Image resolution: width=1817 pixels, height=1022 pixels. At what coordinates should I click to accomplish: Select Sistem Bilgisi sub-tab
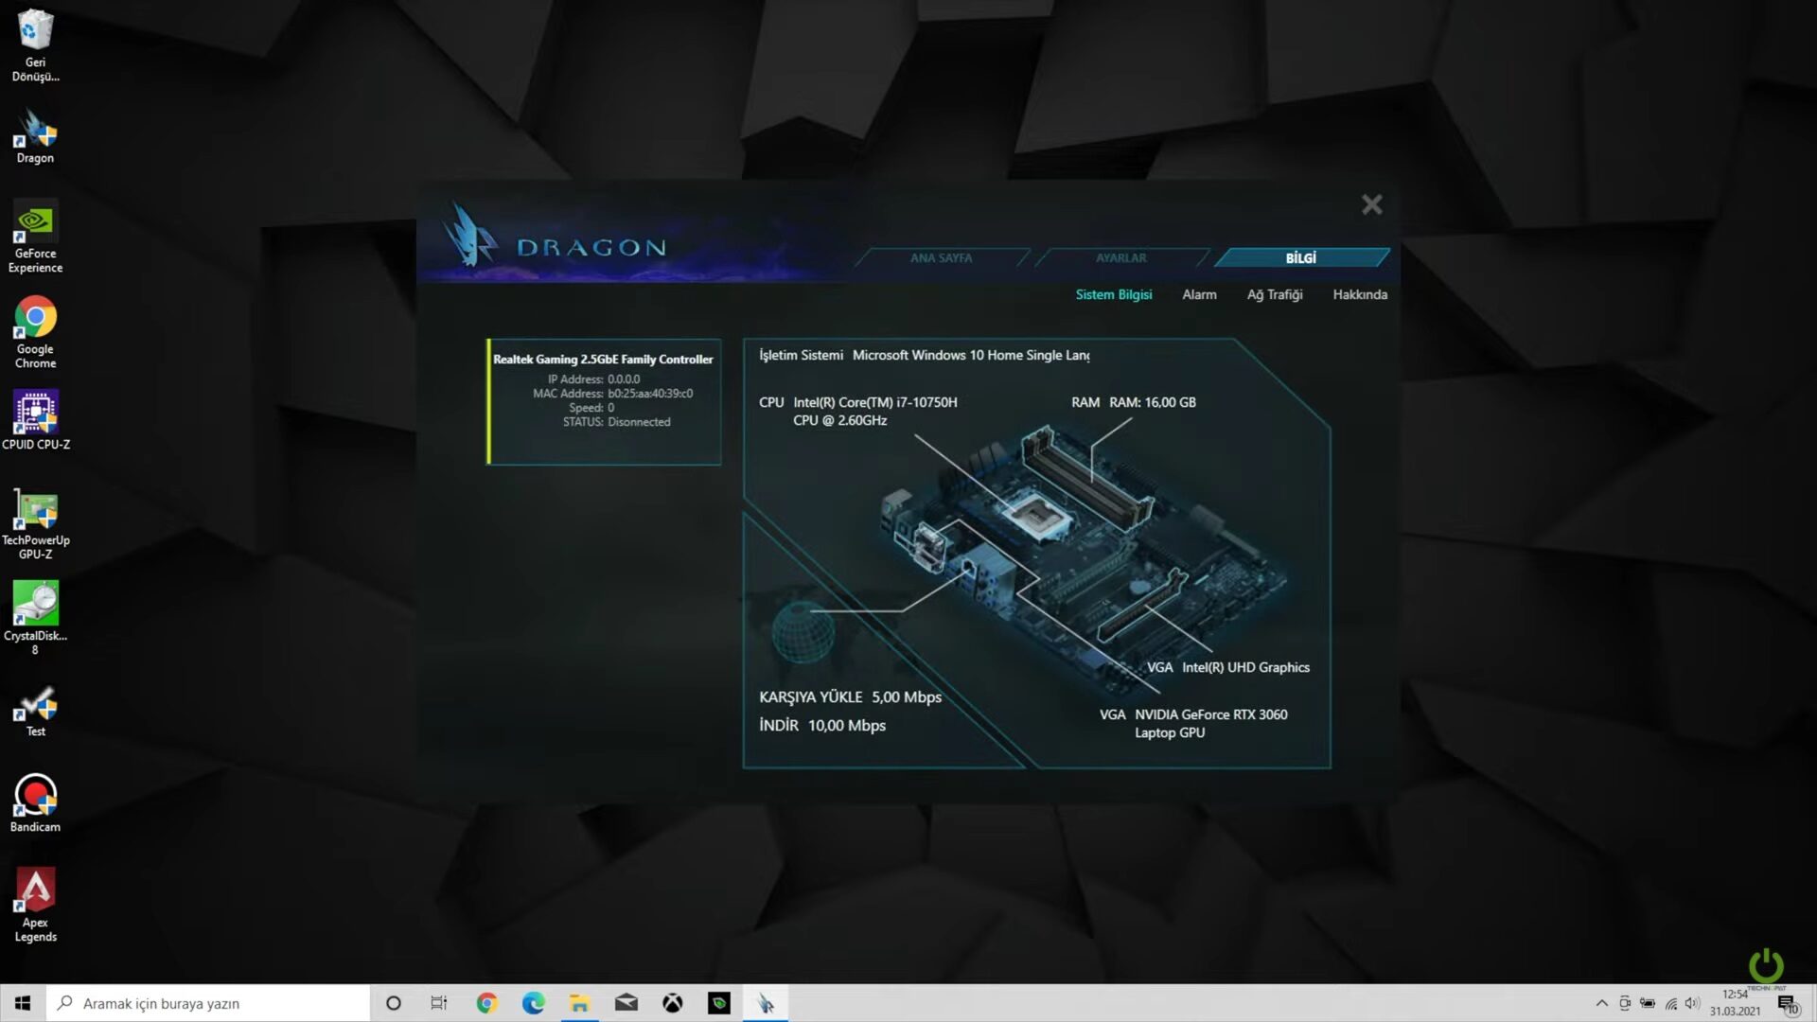point(1113,294)
